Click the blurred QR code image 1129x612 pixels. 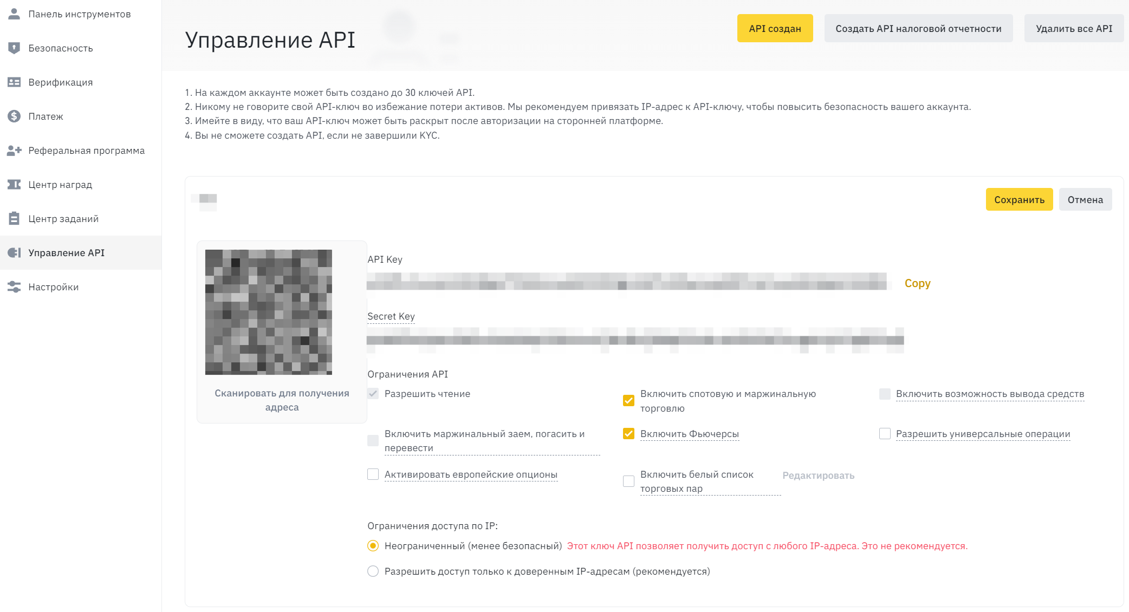click(268, 311)
